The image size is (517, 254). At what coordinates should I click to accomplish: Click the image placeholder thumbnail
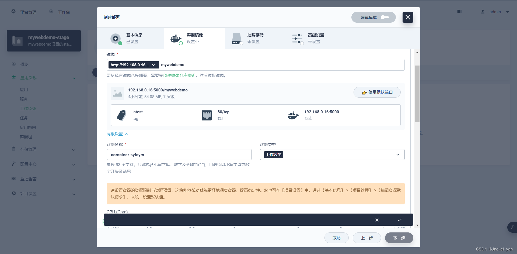pos(117,94)
